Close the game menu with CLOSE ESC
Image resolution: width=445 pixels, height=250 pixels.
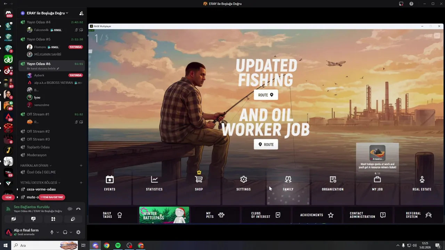(432, 35)
